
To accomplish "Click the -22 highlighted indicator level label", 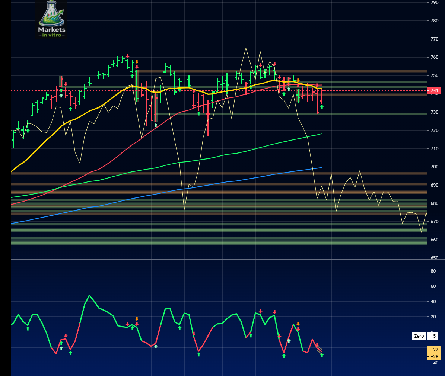I will point(434,350).
